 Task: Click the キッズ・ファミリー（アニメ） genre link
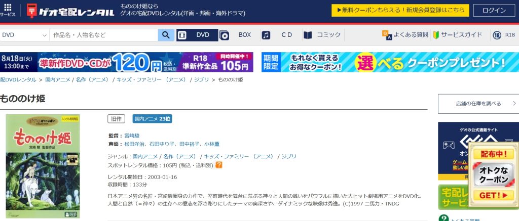click(239, 156)
